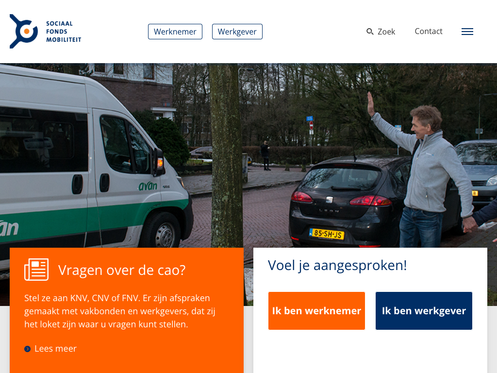The width and height of the screenshot is (497, 373).
Task: Select the Werkgever tab in header
Action: (237, 32)
